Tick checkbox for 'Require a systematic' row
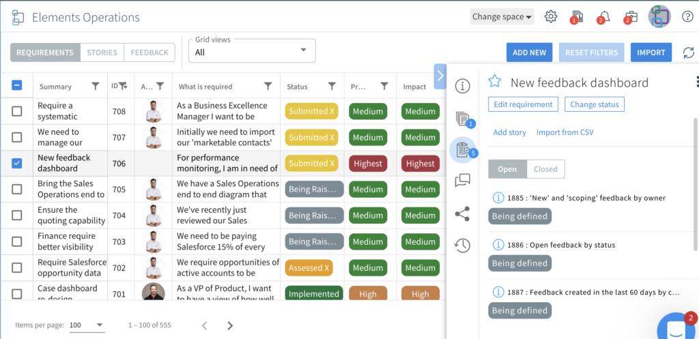 pyautogui.click(x=17, y=111)
